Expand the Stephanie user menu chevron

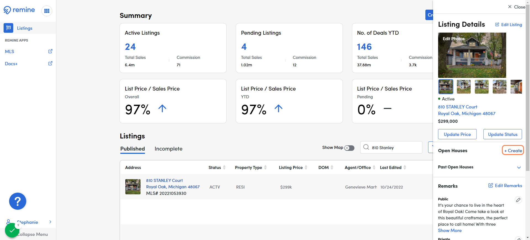tap(50, 222)
